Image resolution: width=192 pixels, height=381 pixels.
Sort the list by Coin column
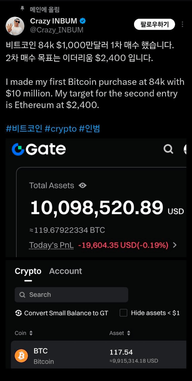(24, 333)
